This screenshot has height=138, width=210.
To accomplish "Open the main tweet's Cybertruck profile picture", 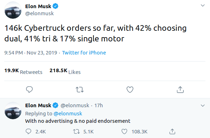I will tap(13, 10).
